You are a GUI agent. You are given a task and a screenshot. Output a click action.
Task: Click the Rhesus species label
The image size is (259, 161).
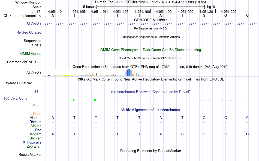pyautogui.click(x=35, y=122)
